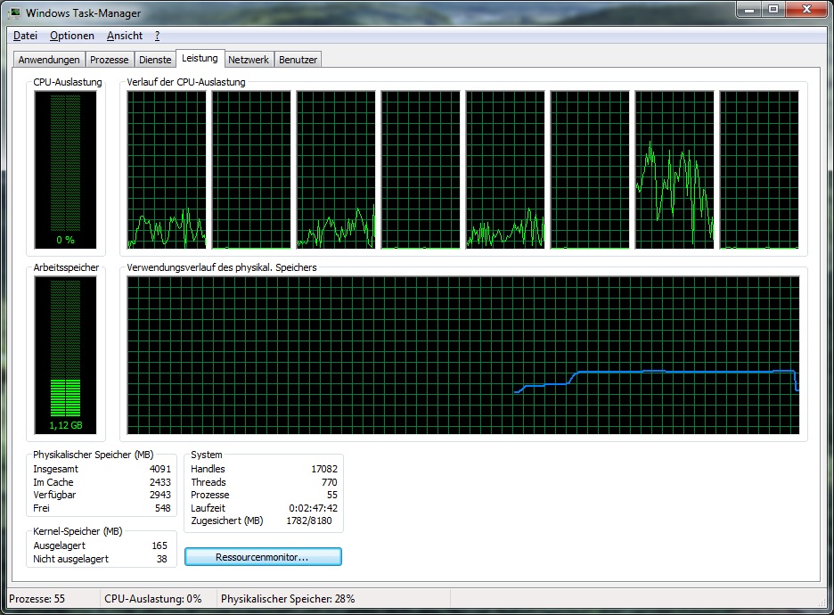Click the Arbeitsspeicher 1,12 GB meter

click(65, 355)
